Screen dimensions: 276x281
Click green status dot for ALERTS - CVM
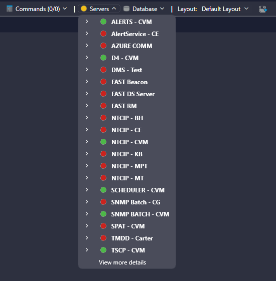tap(103, 22)
